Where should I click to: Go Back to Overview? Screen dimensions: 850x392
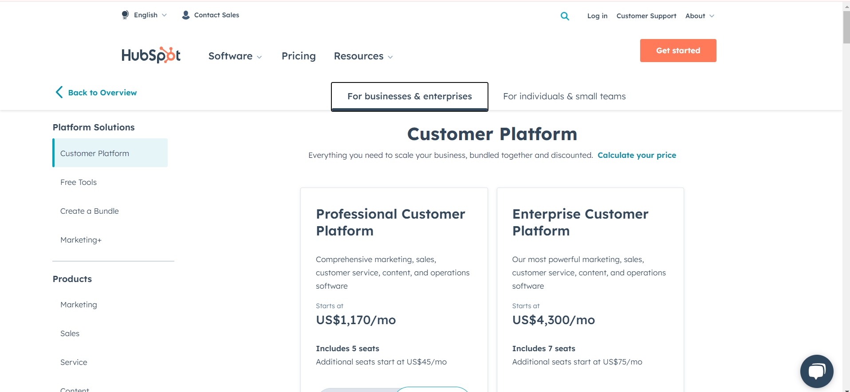pos(102,93)
